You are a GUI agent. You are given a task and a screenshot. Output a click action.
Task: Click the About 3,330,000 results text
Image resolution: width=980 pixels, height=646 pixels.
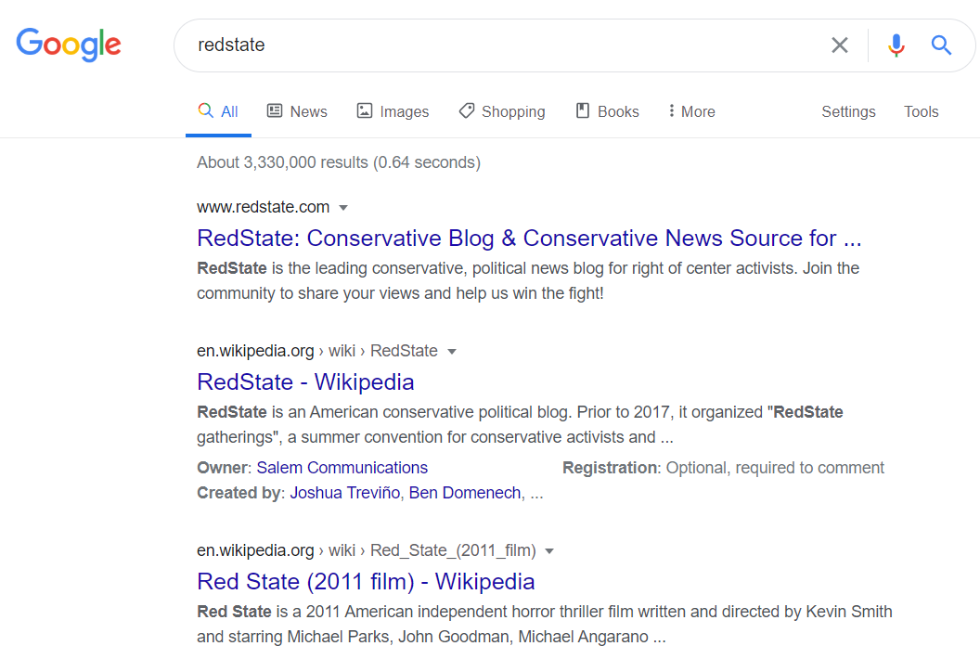[x=339, y=162]
